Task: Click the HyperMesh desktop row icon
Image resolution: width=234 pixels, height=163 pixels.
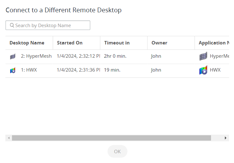Action: (x=13, y=56)
